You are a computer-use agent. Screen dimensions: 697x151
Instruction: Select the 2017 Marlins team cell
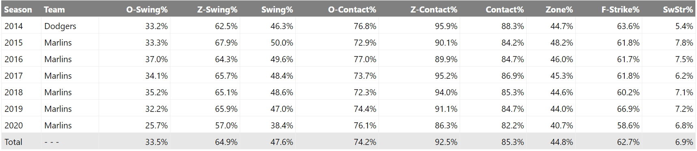(58, 76)
